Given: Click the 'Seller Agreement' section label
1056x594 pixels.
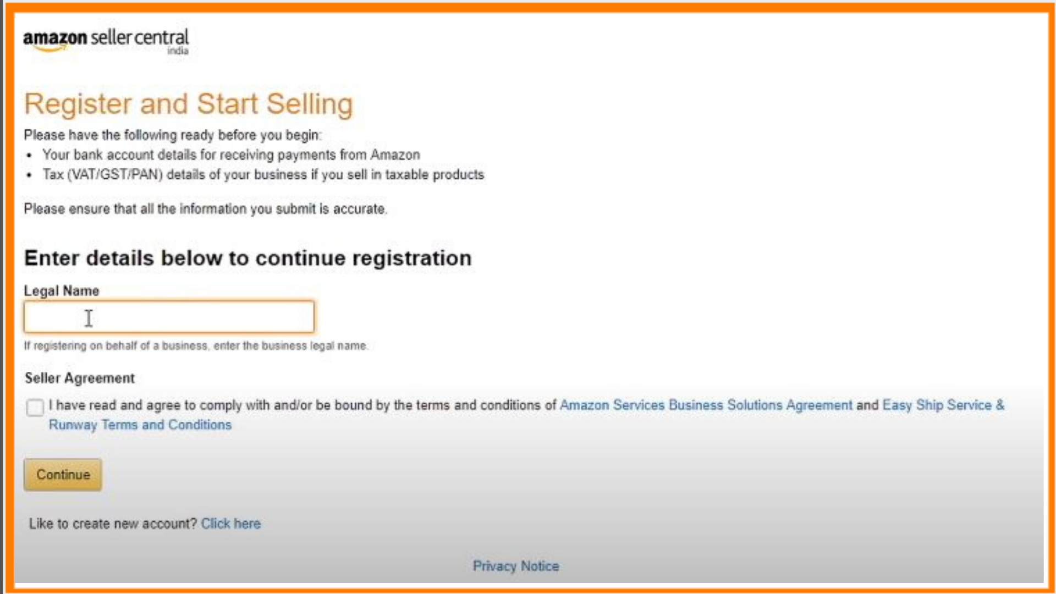Looking at the screenshot, I should coord(80,378).
